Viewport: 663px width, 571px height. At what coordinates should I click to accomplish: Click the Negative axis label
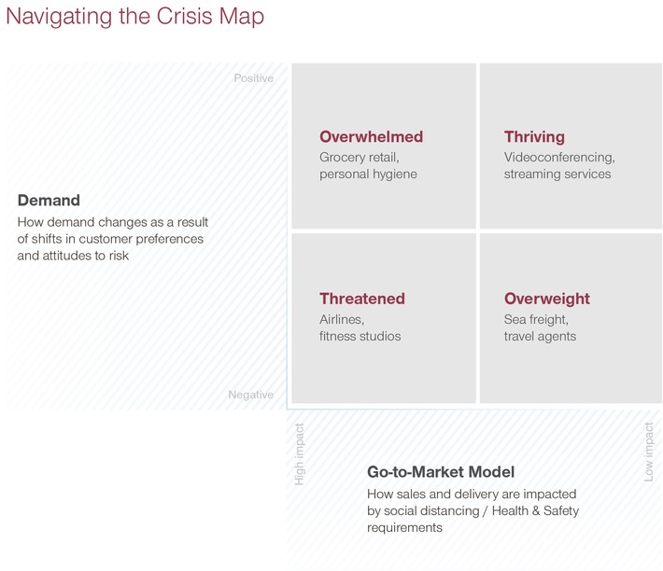point(251,395)
